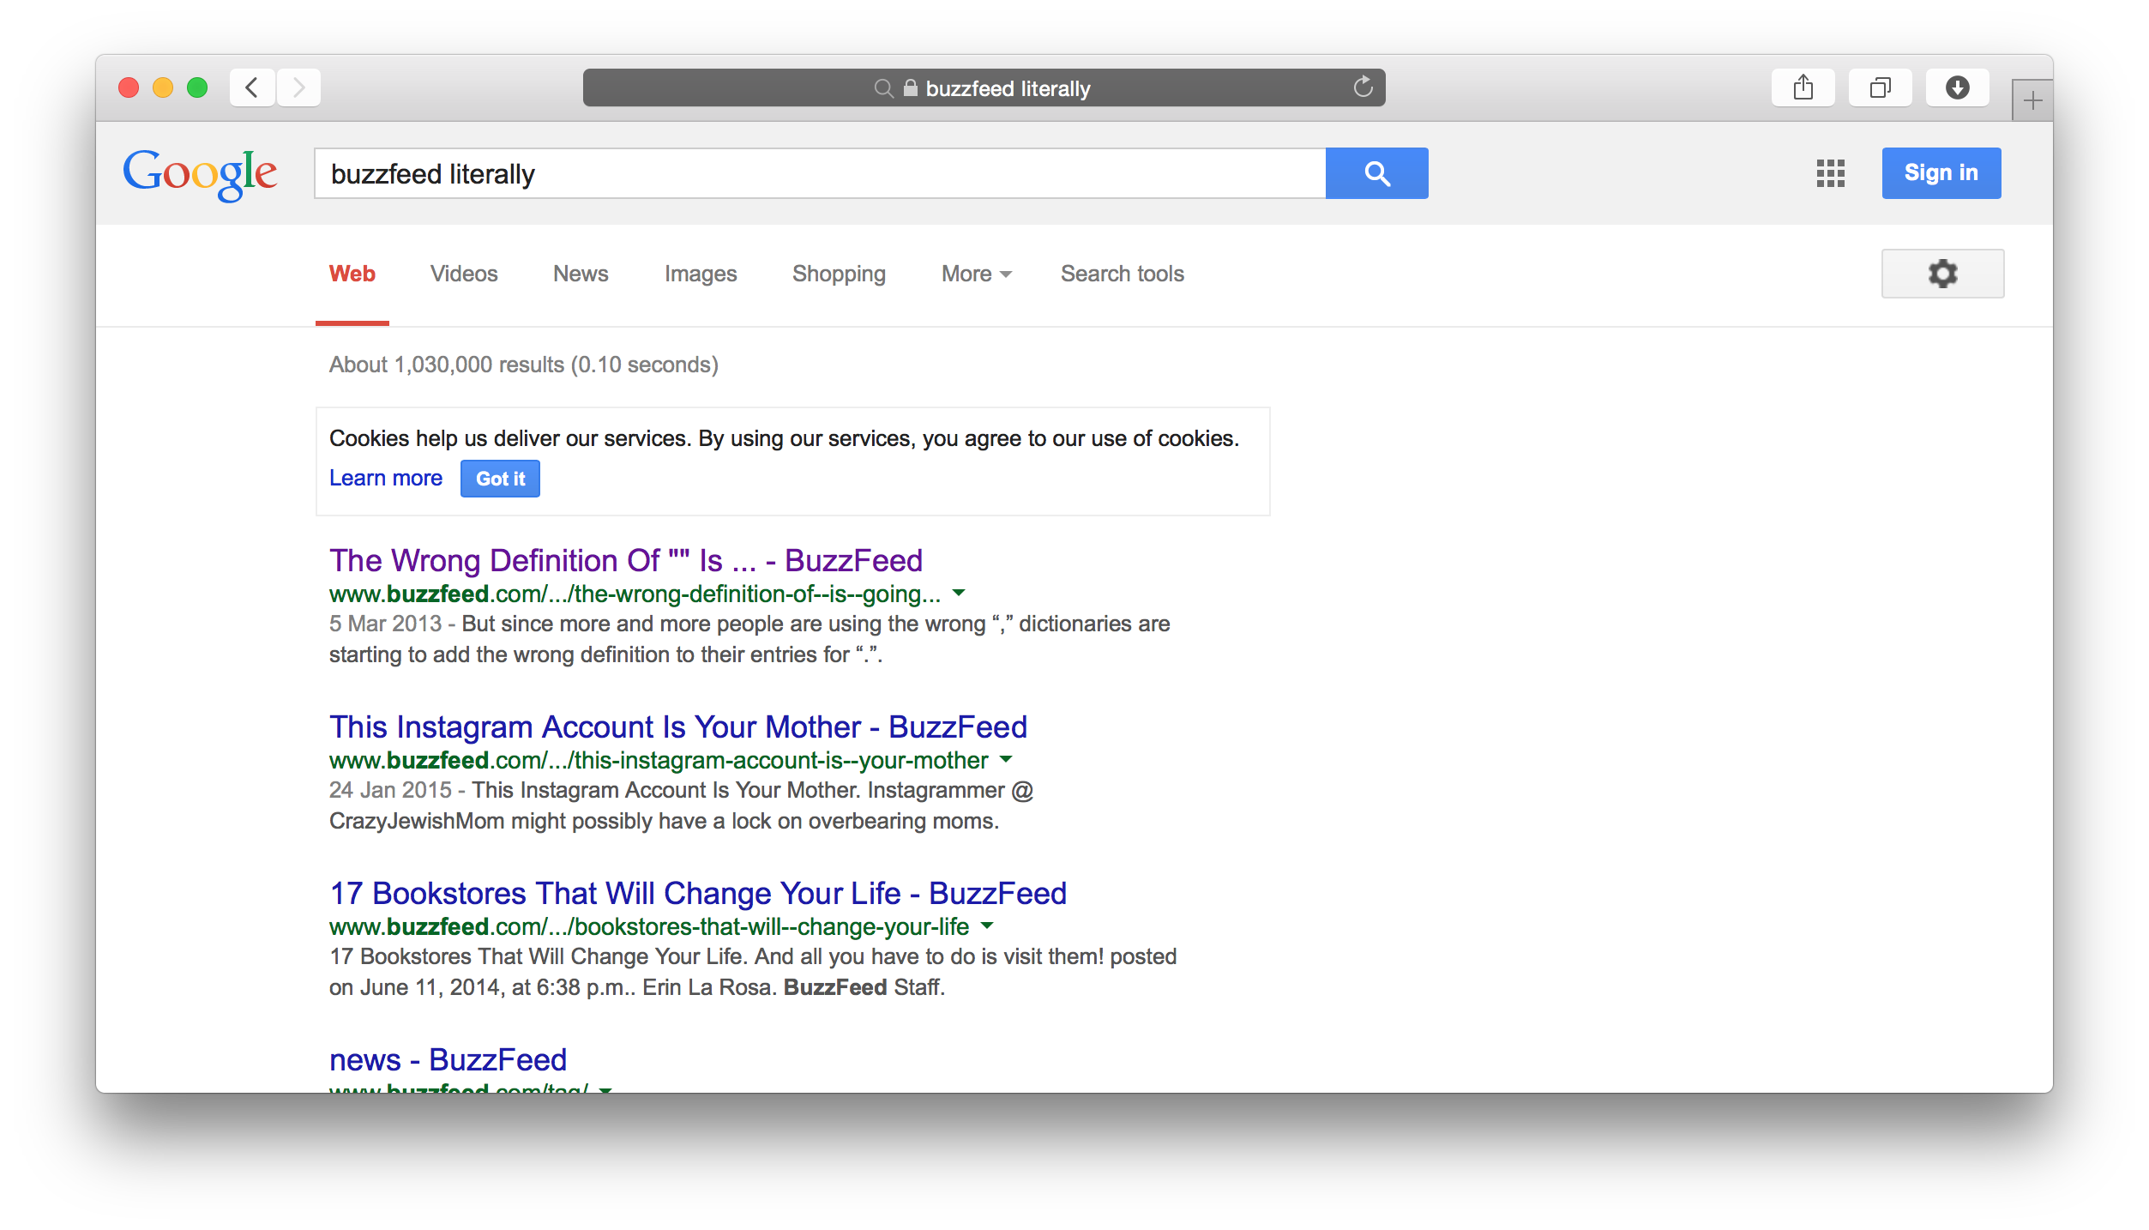Open 17 Bookstores That Will Change result

pyautogui.click(x=698, y=893)
